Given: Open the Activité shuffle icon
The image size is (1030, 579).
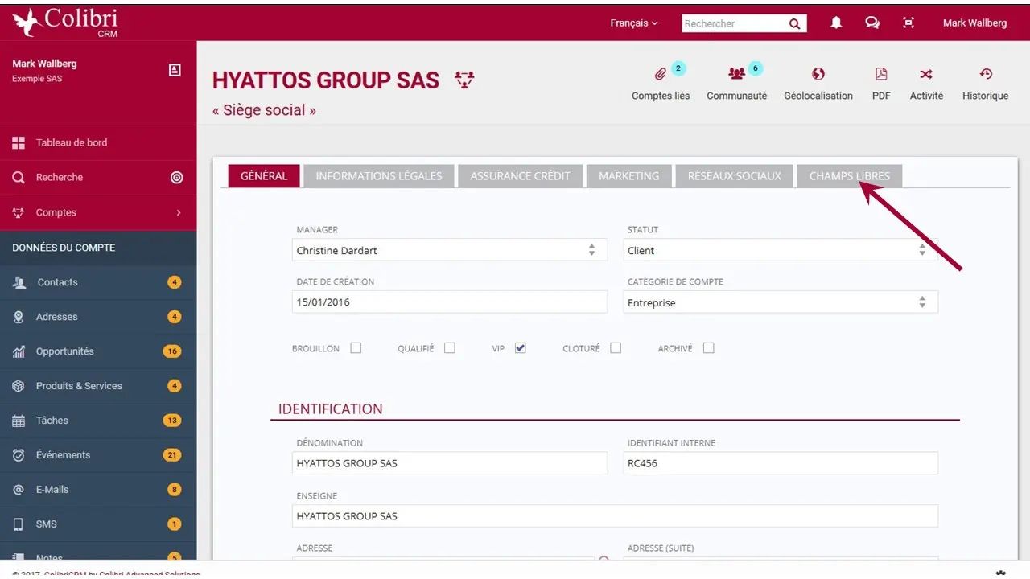Looking at the screenshot, I should [926, 75].
